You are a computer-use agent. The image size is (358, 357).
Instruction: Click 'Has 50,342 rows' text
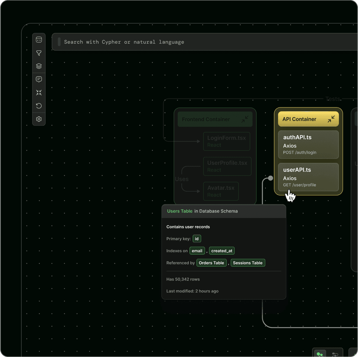pos(183,279)
